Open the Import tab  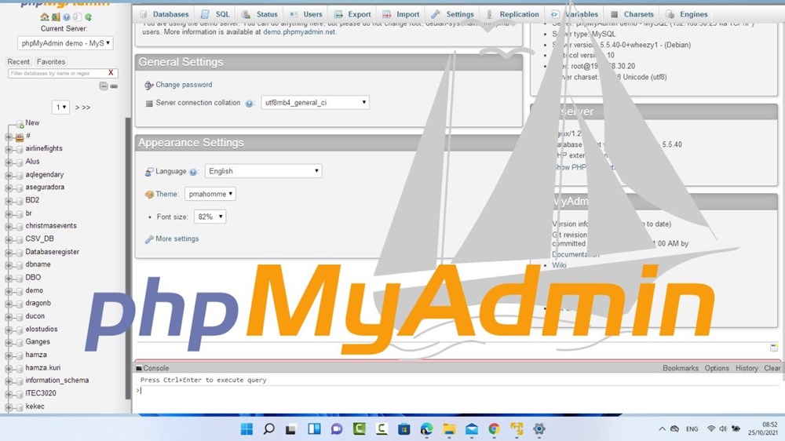[400, 14]
